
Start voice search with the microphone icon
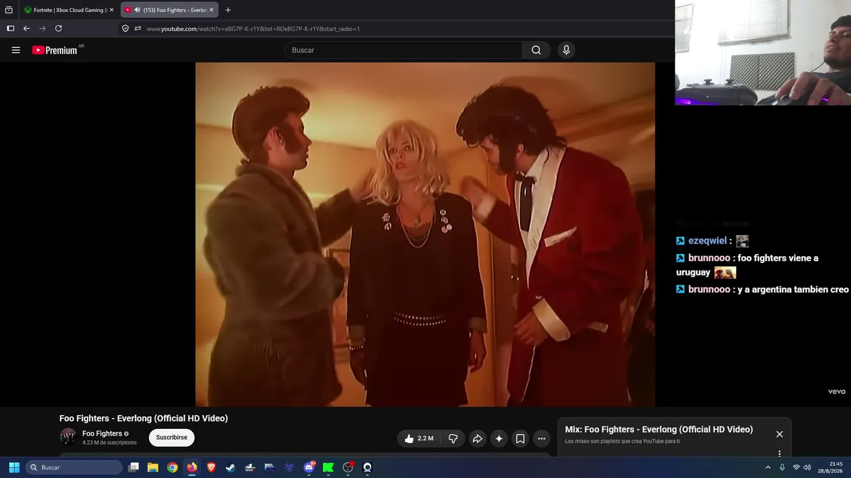tap(566, 50)
